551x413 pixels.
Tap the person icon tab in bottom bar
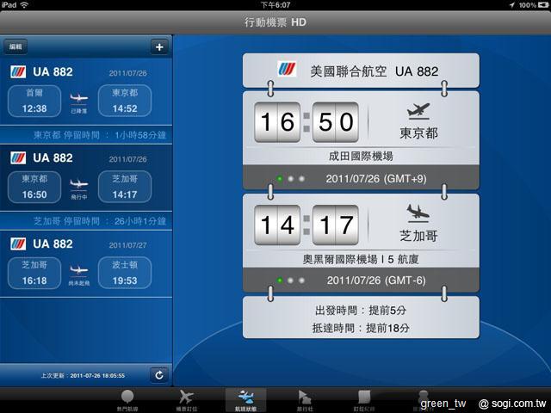[x=422, y=399]
